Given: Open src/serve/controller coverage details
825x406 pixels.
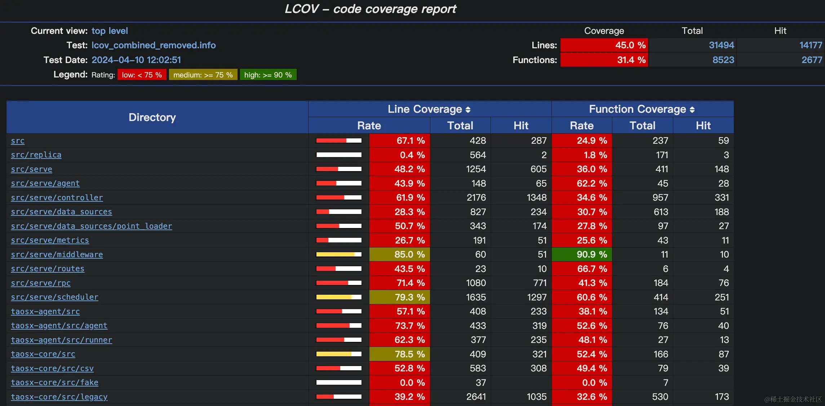Looking at the screenshot, I should [57, 198].
